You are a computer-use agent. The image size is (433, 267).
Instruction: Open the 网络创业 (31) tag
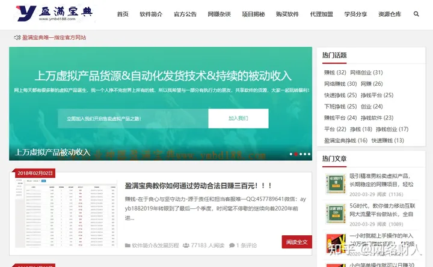coord(366,73)
